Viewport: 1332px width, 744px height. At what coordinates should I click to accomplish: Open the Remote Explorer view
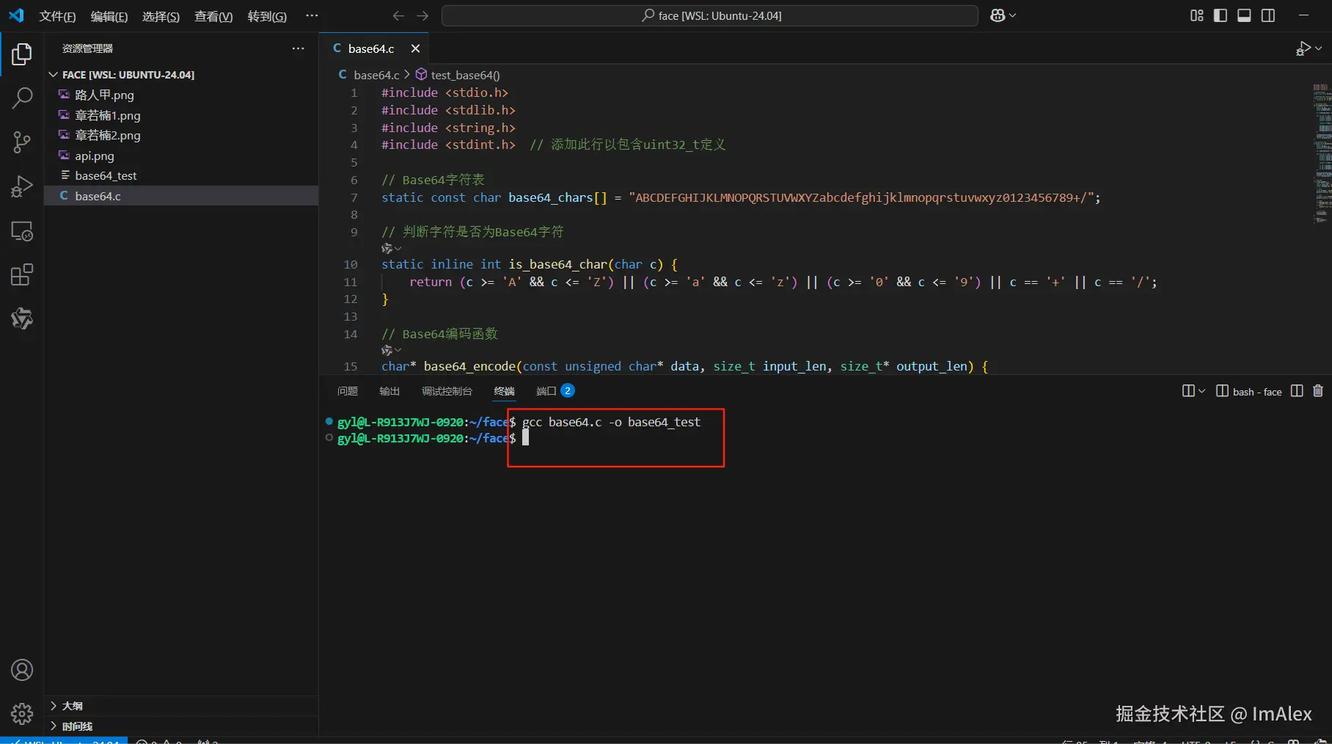pyautogui.click(x=22, y=231)
